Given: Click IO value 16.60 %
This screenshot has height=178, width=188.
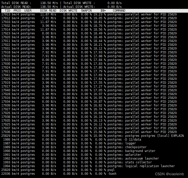Looking at the screenshot, I should (x=100, y=113).
